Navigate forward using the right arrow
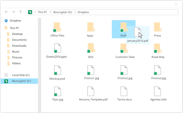183x113 pixels. coord(13,12)
